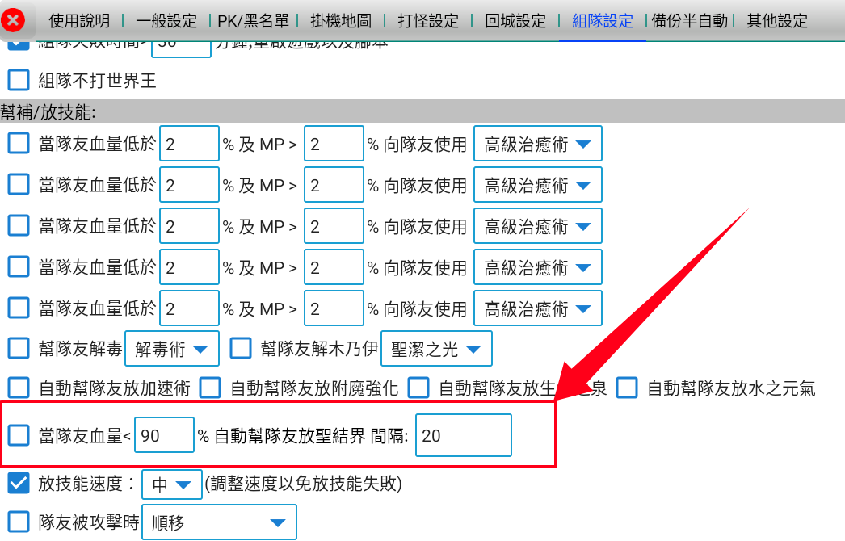
Task: Open the 使用說明 tab
Action: 78,21
